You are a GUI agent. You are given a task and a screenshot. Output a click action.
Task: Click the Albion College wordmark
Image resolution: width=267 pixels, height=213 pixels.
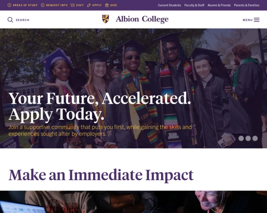tap(142, 19)
